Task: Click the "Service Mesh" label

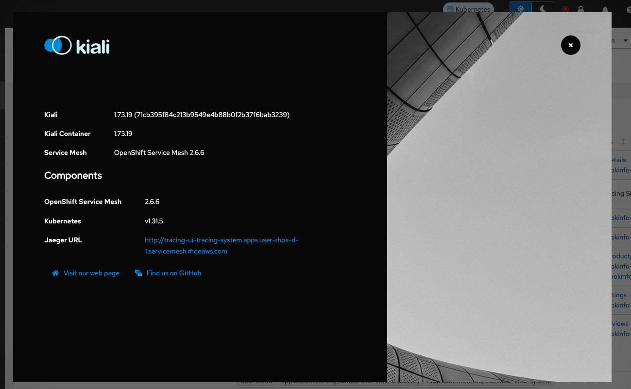Action: 66,152
